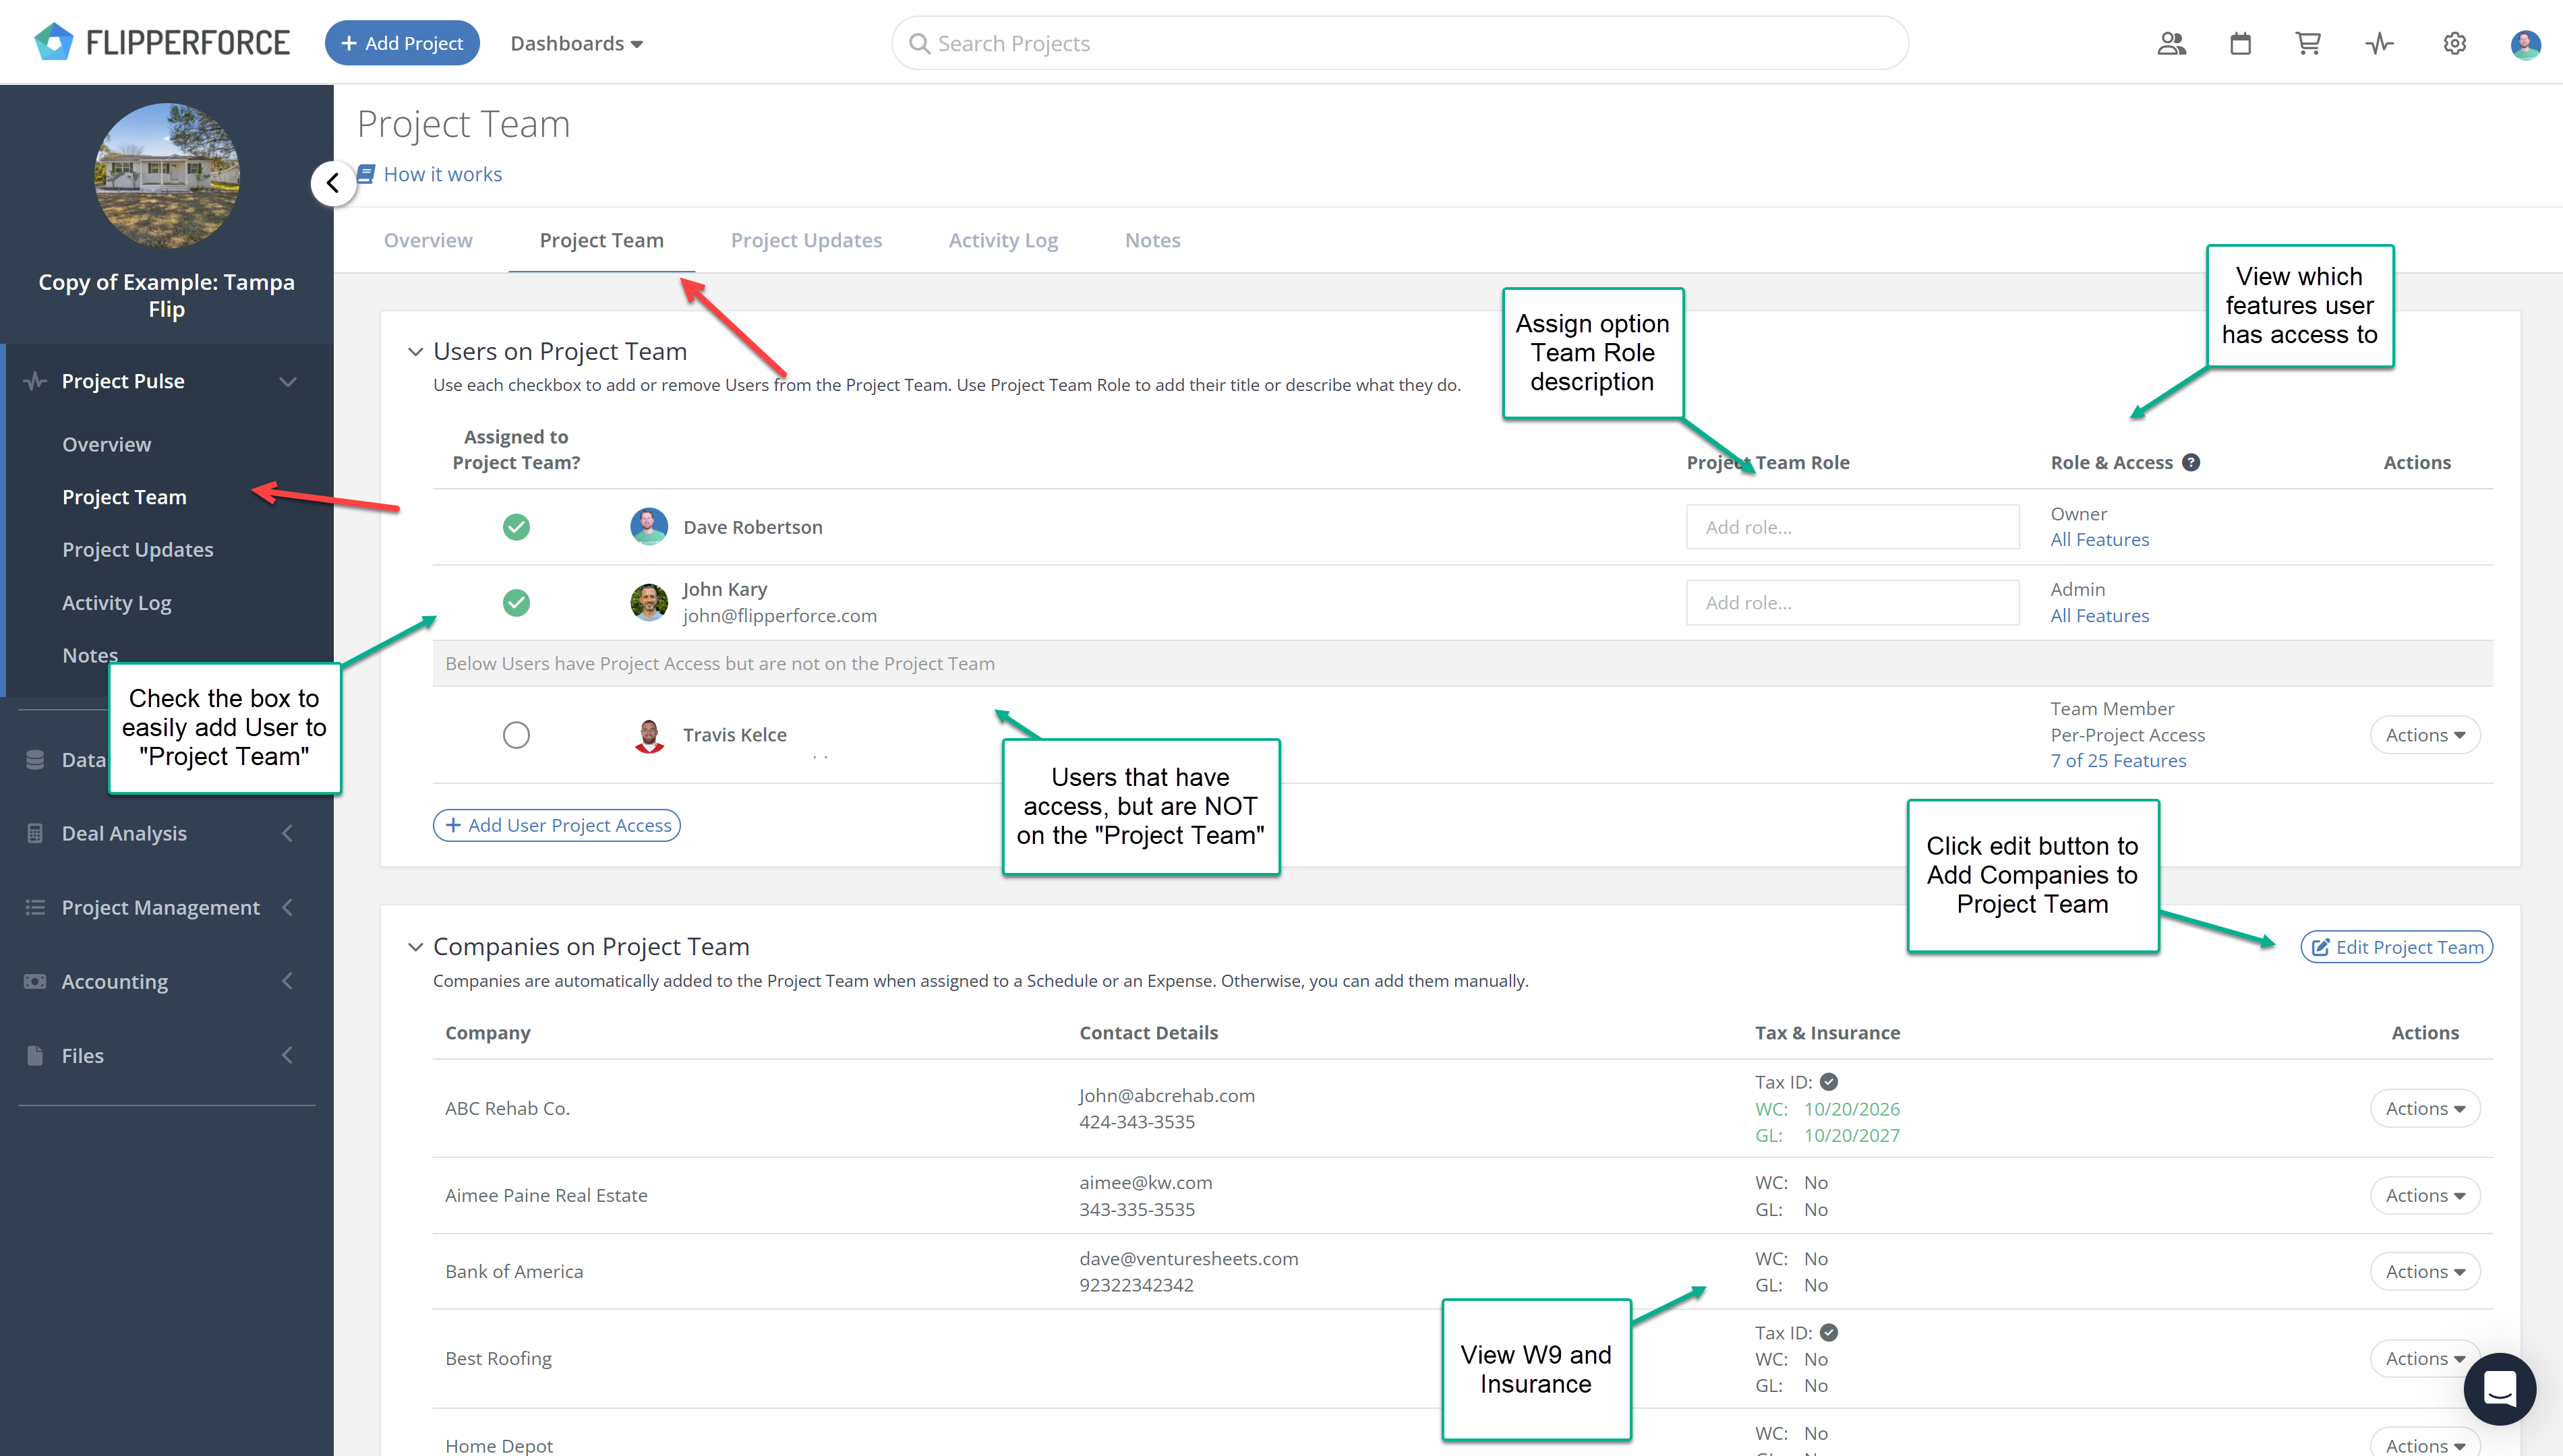The image size is (2563, 1456).
Task: Uncheck Dave Robertson from Project Team
Action: click(516, 527)
